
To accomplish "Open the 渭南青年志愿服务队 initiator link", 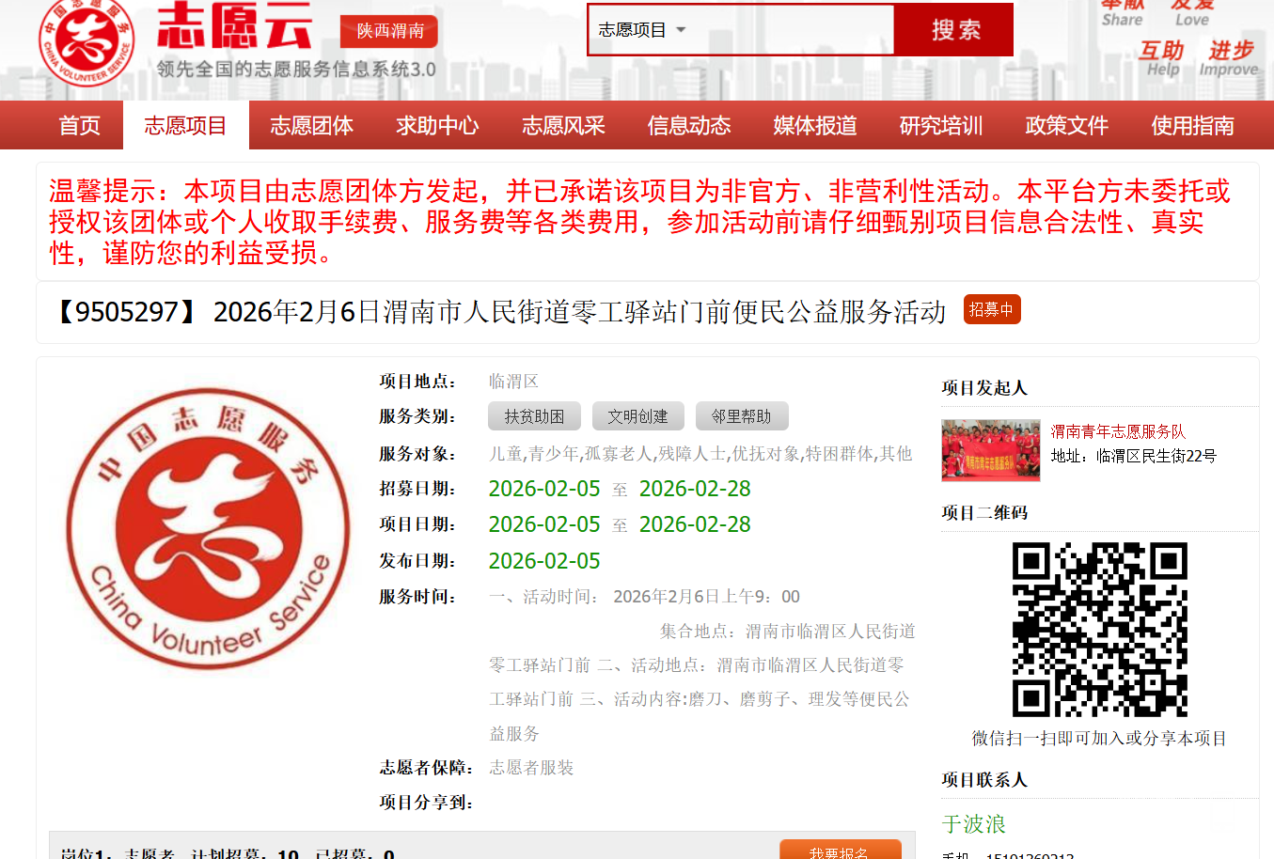I will point(1117,432).
